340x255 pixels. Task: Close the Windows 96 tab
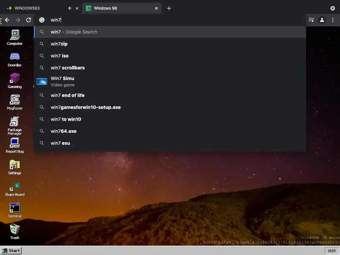(156, 8)
